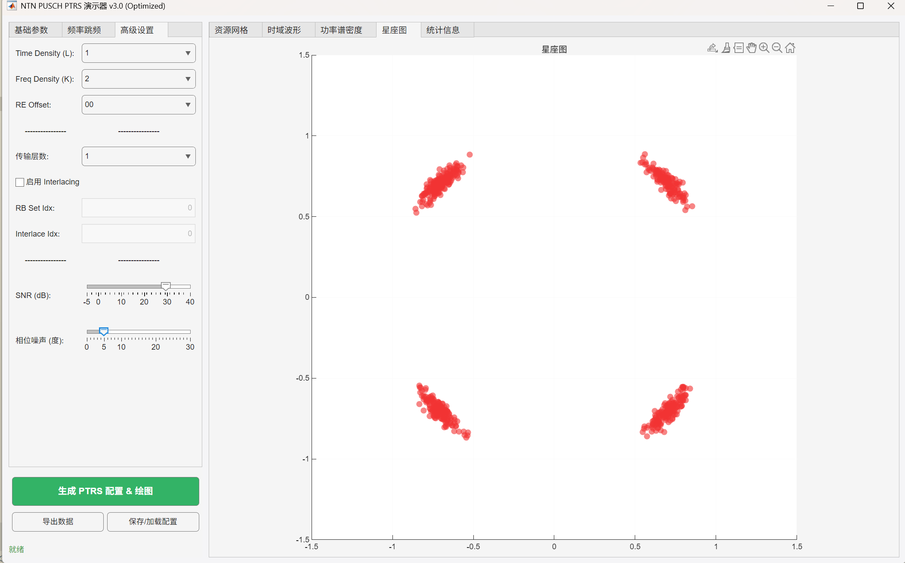Select the brush data tool icon
905x563 pixels.
(x=726, y=48)
